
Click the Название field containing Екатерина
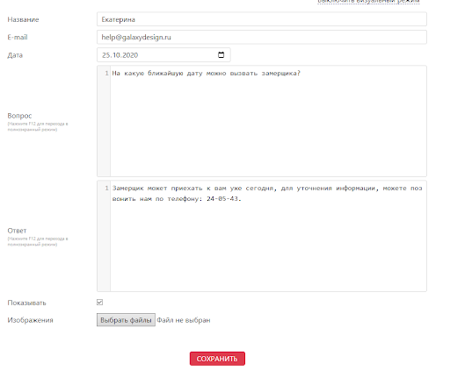tap(262, 19)
